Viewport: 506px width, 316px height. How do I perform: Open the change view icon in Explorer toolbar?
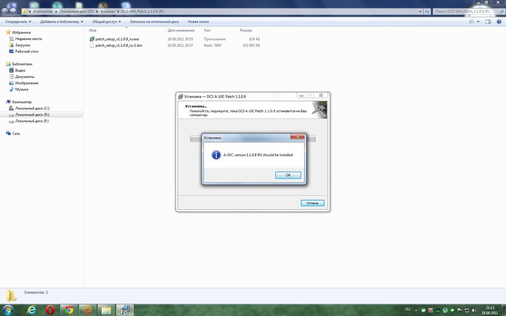pyautogui.click(x=472, y=22)
